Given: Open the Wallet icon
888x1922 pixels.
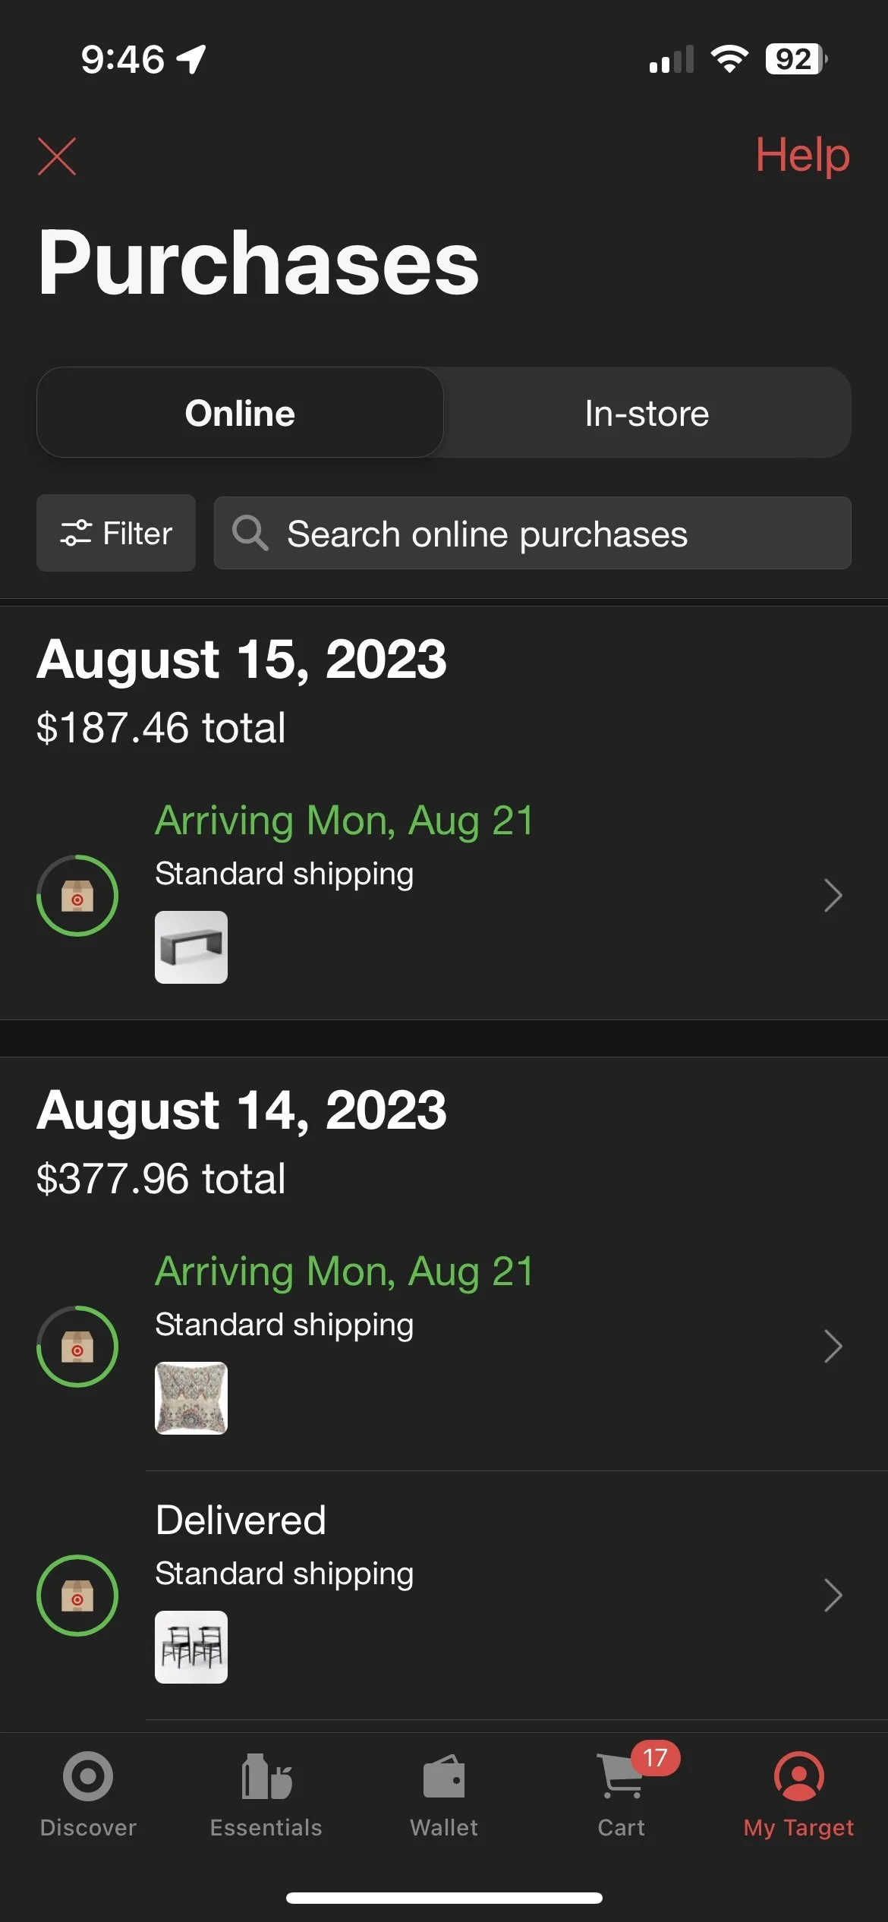Looking at the screenshot, I should pyautogui.click(x=444, y=1776).
